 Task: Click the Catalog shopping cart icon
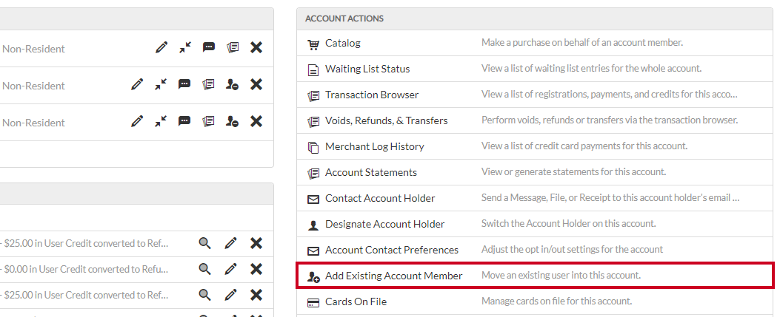pyautogui.click(x=313, y=44)
